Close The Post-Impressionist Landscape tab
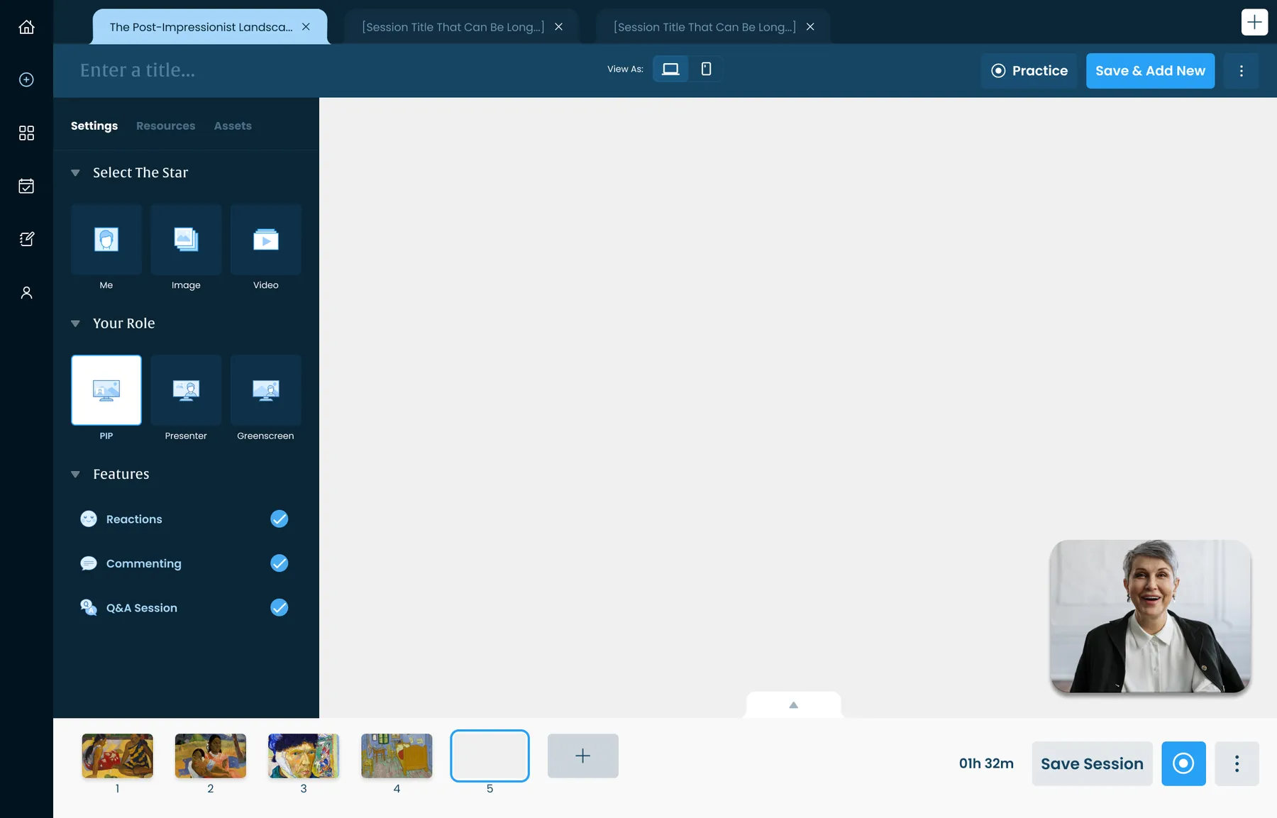 coord(306,27)
